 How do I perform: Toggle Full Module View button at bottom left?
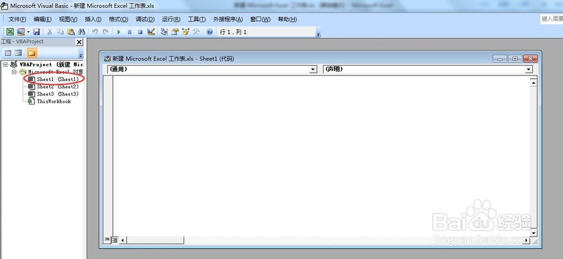click(x=114, y=240)
